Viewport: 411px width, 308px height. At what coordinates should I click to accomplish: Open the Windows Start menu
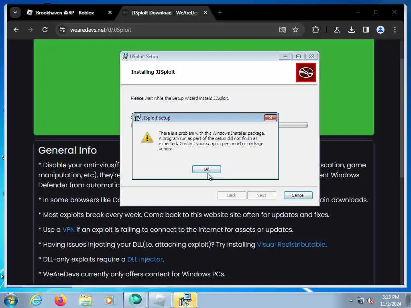click(11, 300)
